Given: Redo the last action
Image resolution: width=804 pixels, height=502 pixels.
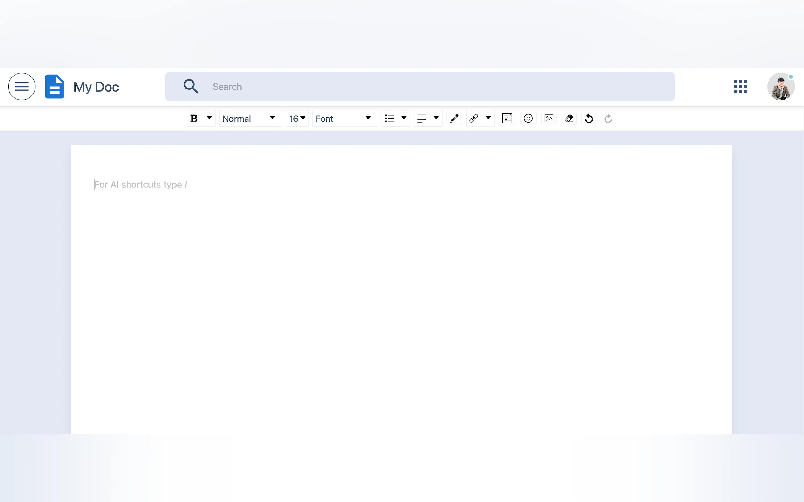Looking at the screenshot, I should 608,119.
